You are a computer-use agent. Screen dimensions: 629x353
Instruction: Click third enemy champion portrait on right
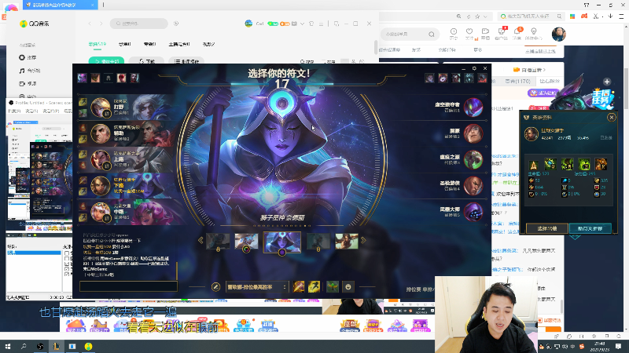pyautogui.click(x=473, y=159)
